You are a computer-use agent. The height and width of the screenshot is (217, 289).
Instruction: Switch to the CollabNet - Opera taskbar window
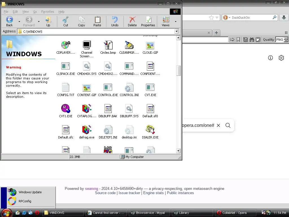pyautogui.click(x=235, y=213)
